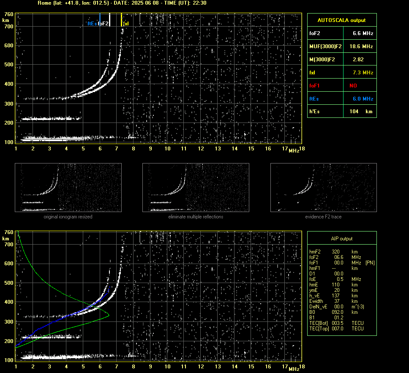Click the red foF1 row label
This screenshot has height=373, width=409.
click(x=314, y=86)
